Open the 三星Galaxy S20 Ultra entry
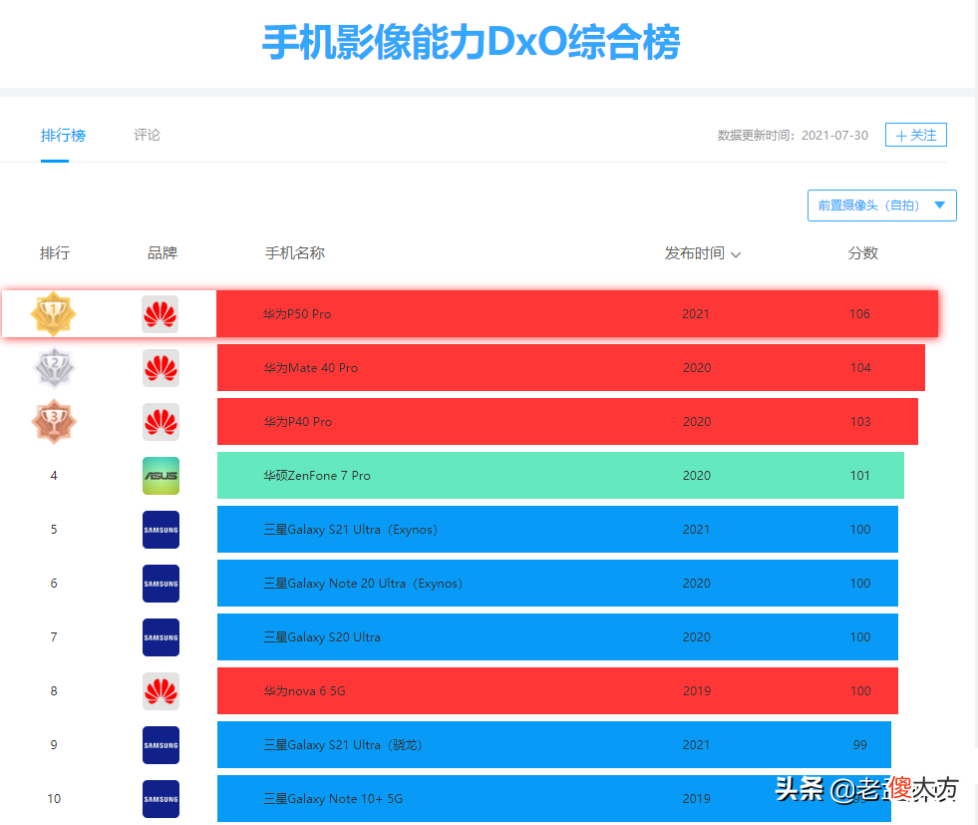The image size is (978, 825). click(557, 637)
